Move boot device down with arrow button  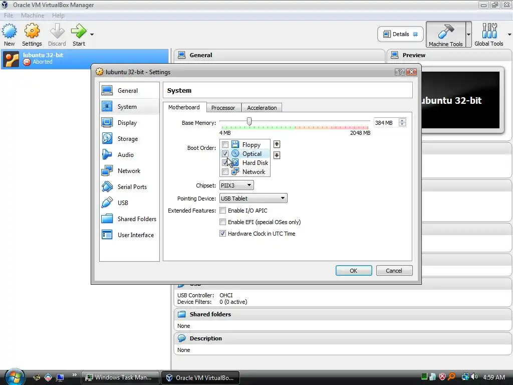tap(277, 155)
